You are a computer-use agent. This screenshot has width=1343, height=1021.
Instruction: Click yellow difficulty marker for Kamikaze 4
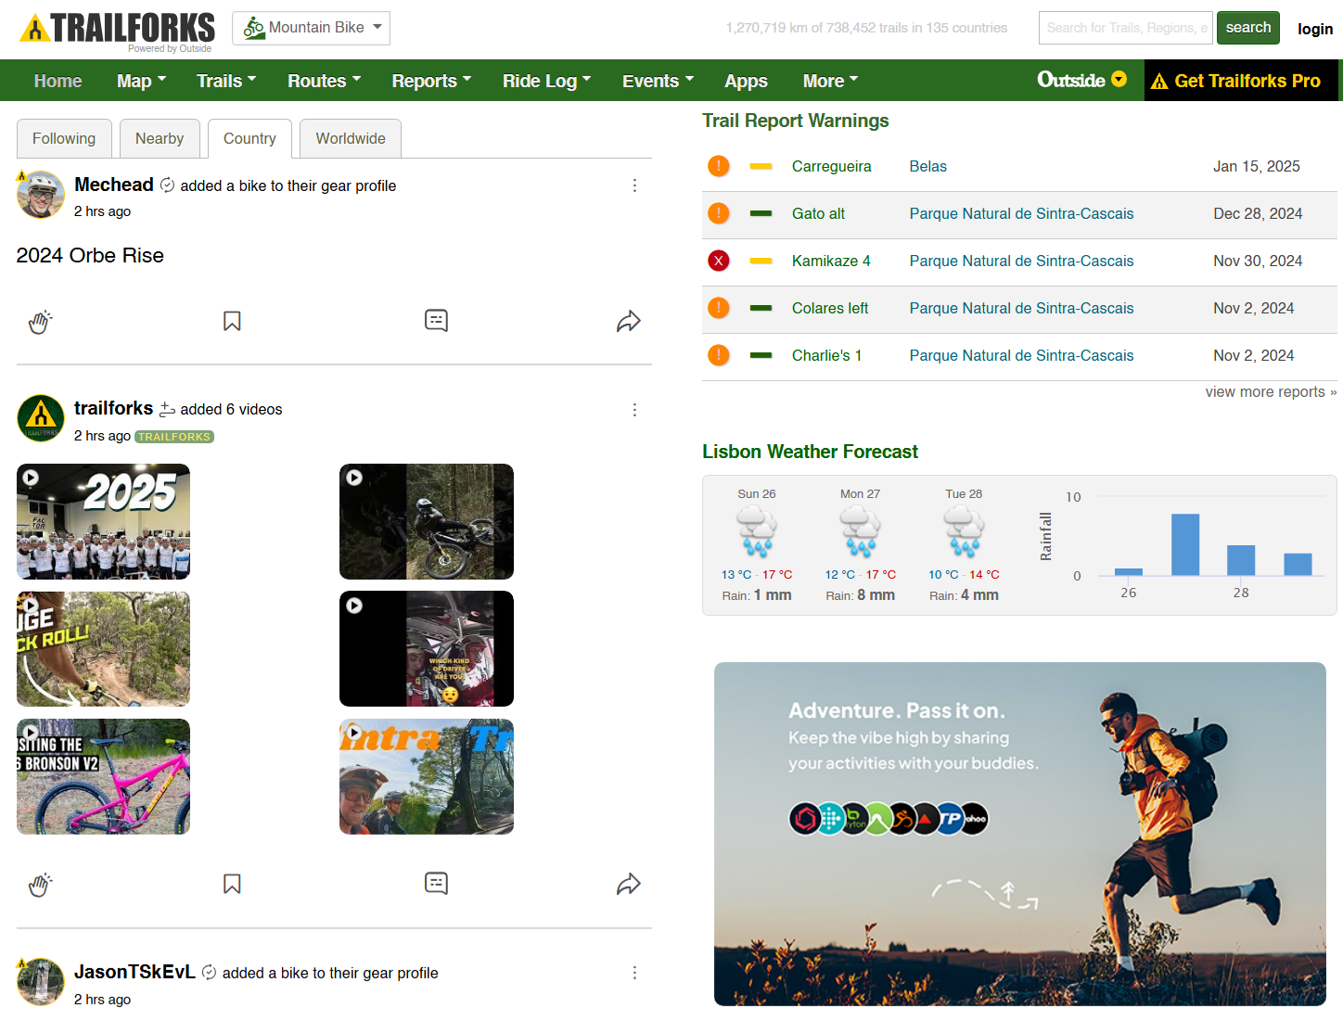click(761, 261)
